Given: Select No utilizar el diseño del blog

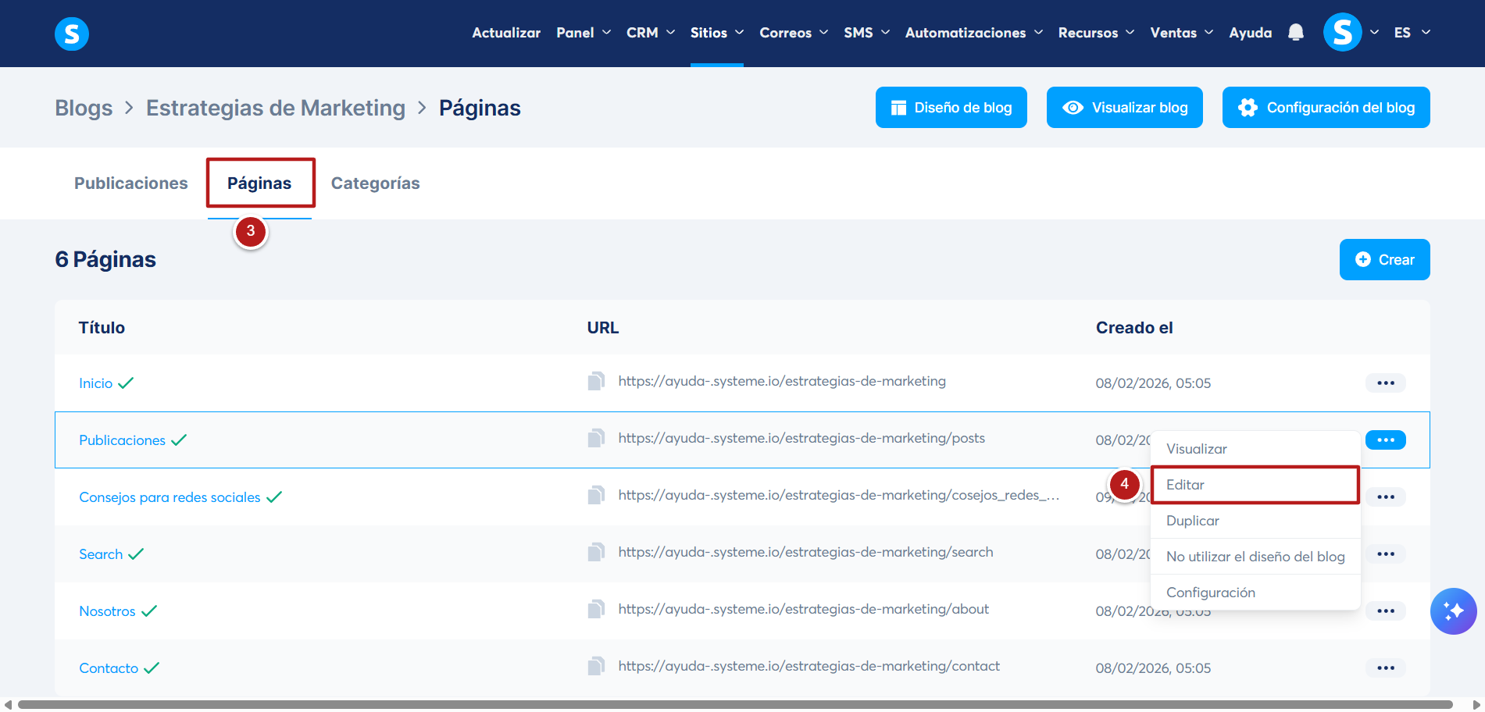Looking at the screenshot, I should (x=1255, y=557).
